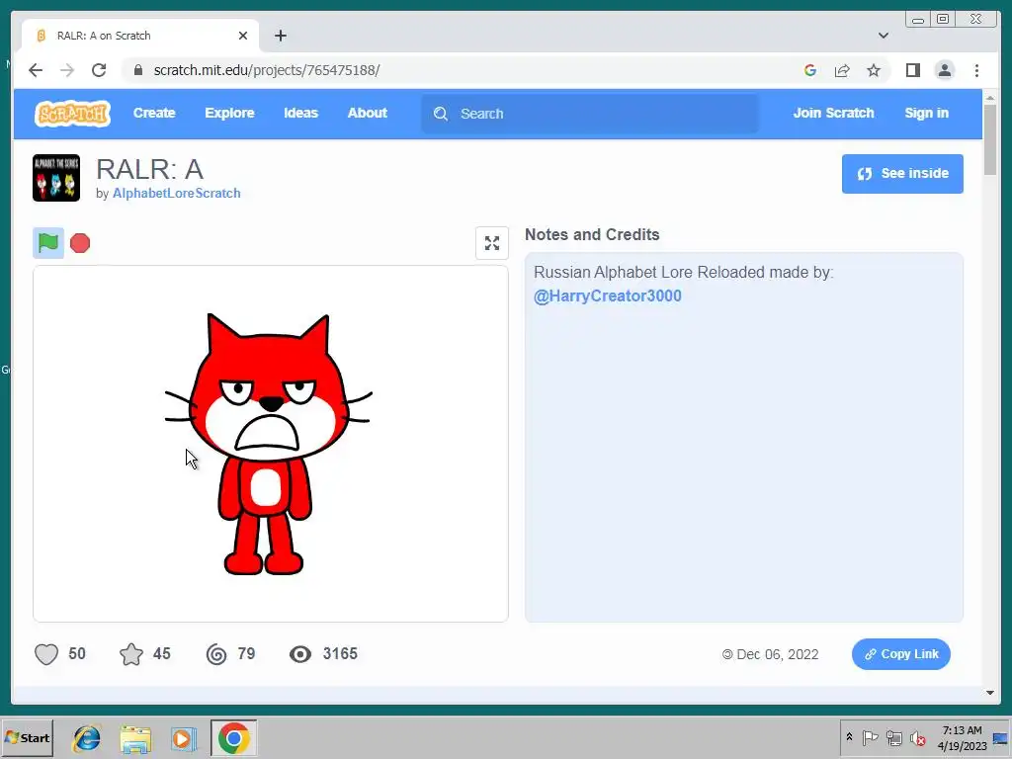Expand the tab search dropdown arrow

point(883,36)
